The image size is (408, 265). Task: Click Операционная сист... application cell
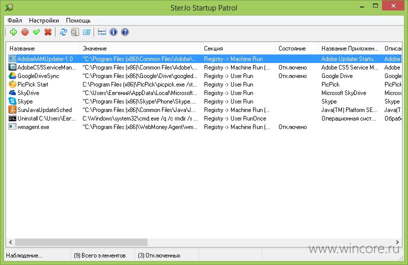[348, 118]
